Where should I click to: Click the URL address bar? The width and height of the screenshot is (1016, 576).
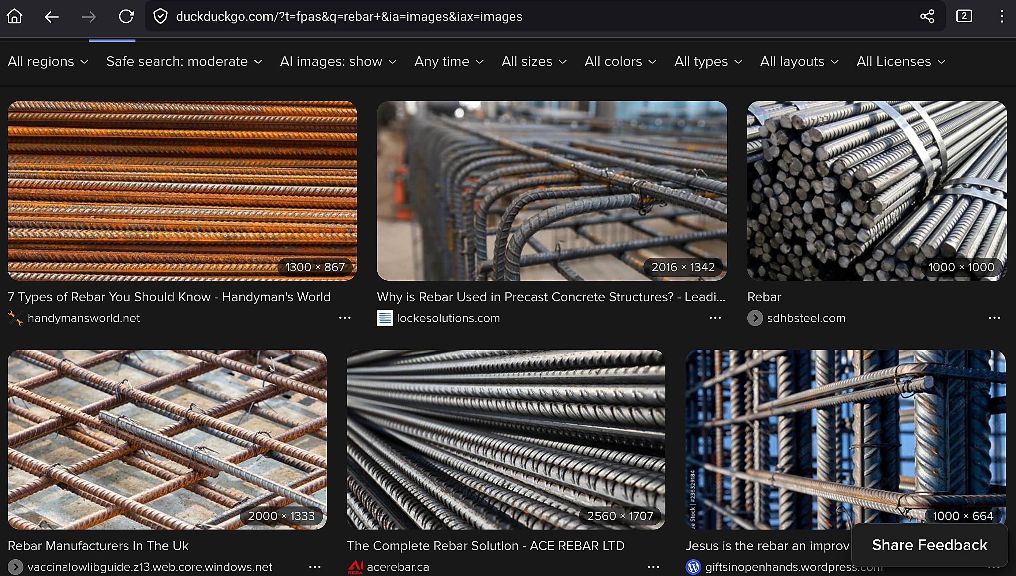pos(514,16)
